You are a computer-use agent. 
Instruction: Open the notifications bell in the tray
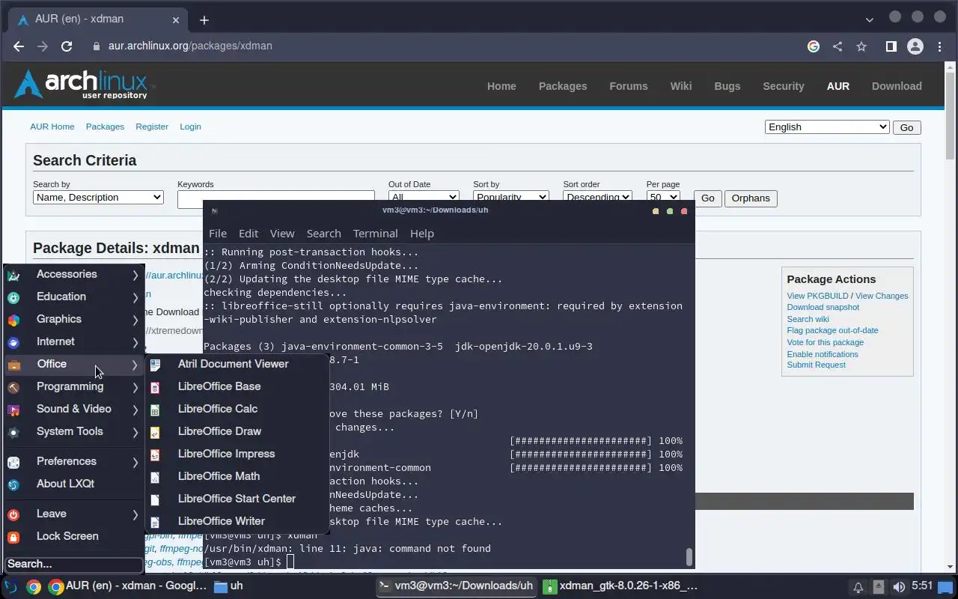pyautogui.click(x=858, y=587)
